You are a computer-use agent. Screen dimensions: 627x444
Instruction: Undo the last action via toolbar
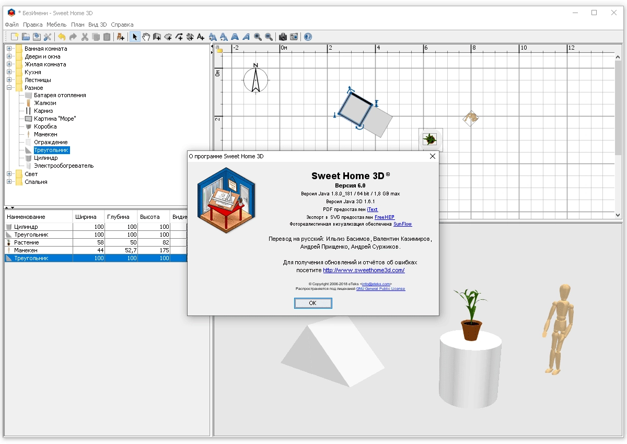click(x=62, y=37)
